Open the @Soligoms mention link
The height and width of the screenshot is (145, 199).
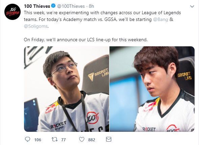pyautogui.click(x=36, y=26)
